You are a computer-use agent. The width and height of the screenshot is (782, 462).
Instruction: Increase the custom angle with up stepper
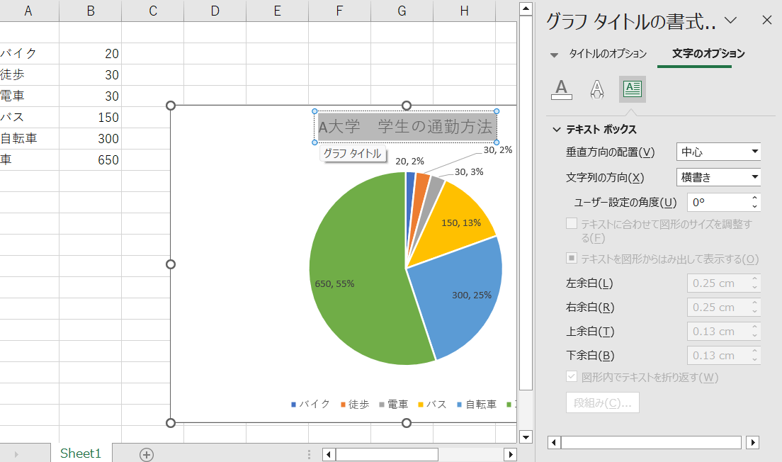(x=754, y=198)
